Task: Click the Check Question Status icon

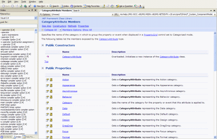Action: click(136, 6)
